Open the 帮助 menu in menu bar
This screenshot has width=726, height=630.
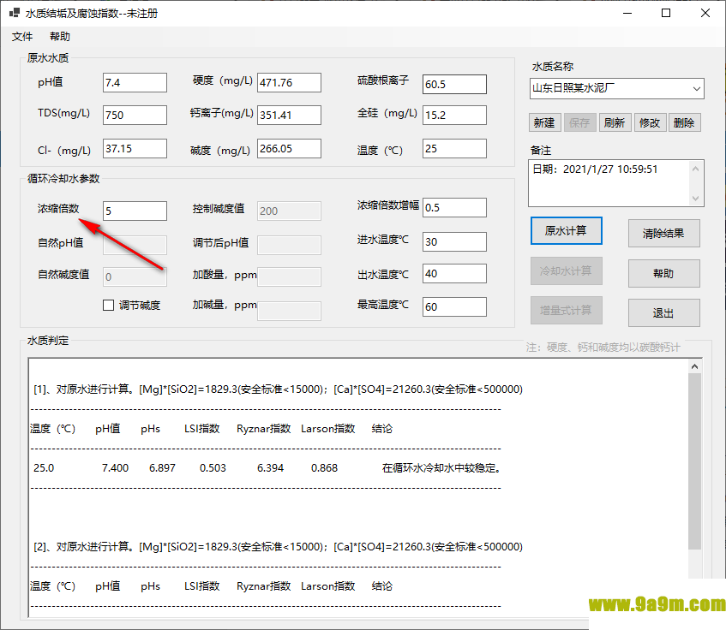click(x=60, y=37)
